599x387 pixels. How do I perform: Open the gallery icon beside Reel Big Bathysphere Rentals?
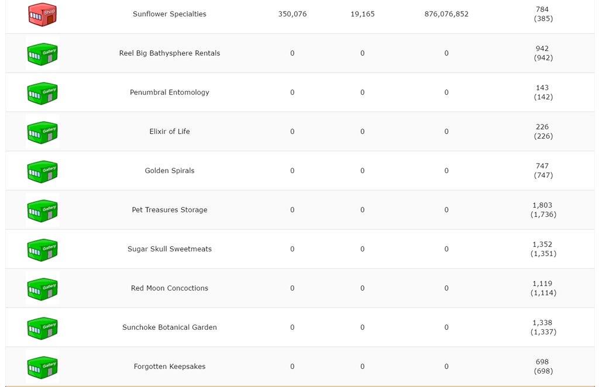(42, 54)
